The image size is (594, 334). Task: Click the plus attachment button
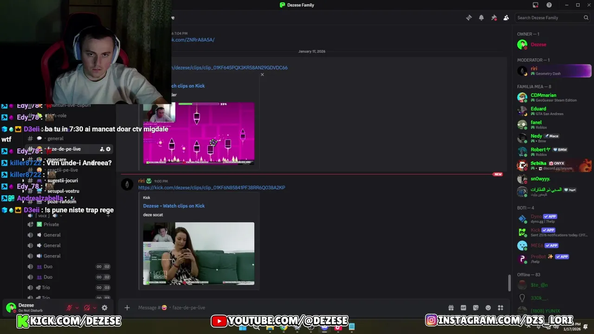tap(127, 308)
